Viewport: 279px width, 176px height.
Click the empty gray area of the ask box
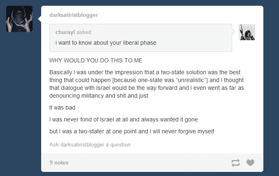(194, 38)
